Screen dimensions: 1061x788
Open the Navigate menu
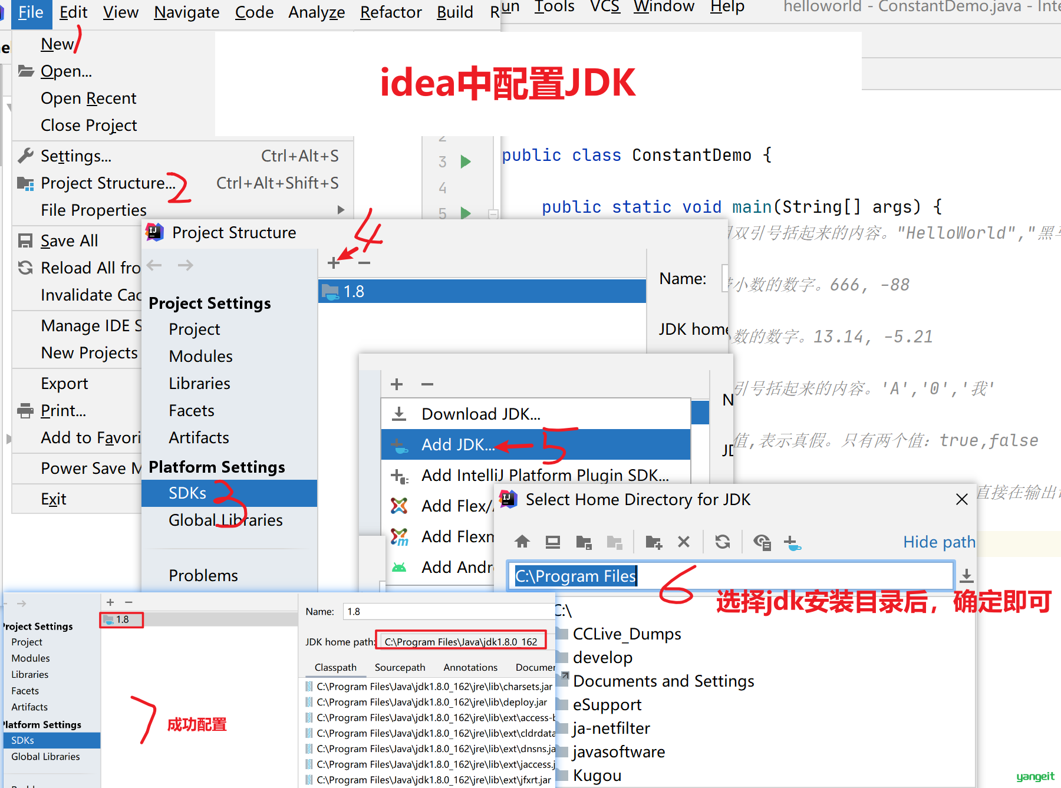click(x=186, y=12)
